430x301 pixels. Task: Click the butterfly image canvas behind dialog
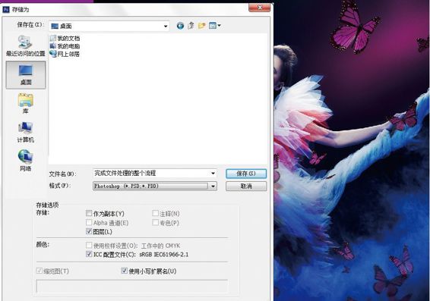(352, 150)
